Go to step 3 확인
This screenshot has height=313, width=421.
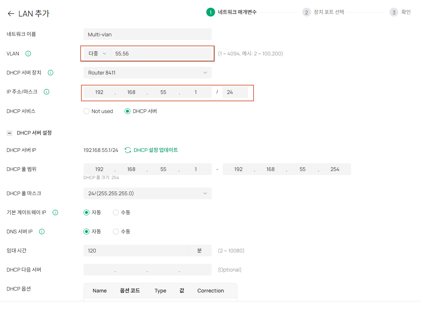point(400,12)
